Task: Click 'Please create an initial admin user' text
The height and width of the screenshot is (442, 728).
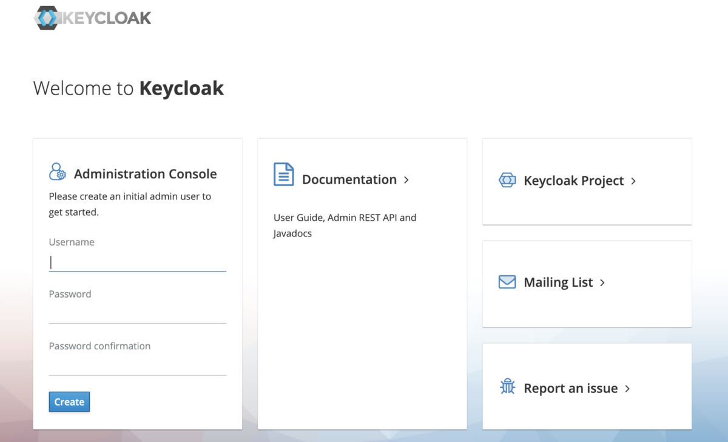Action: 130,204
